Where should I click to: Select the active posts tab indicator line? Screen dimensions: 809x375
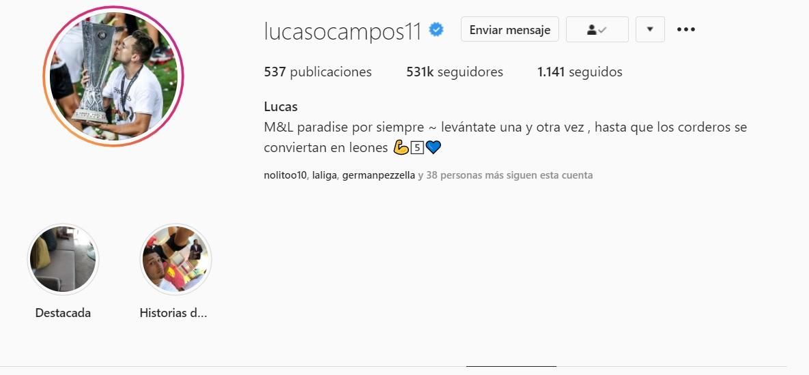(511, 366)
